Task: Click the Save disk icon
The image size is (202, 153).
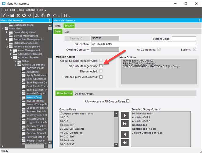Action: (x=12, y=16)
